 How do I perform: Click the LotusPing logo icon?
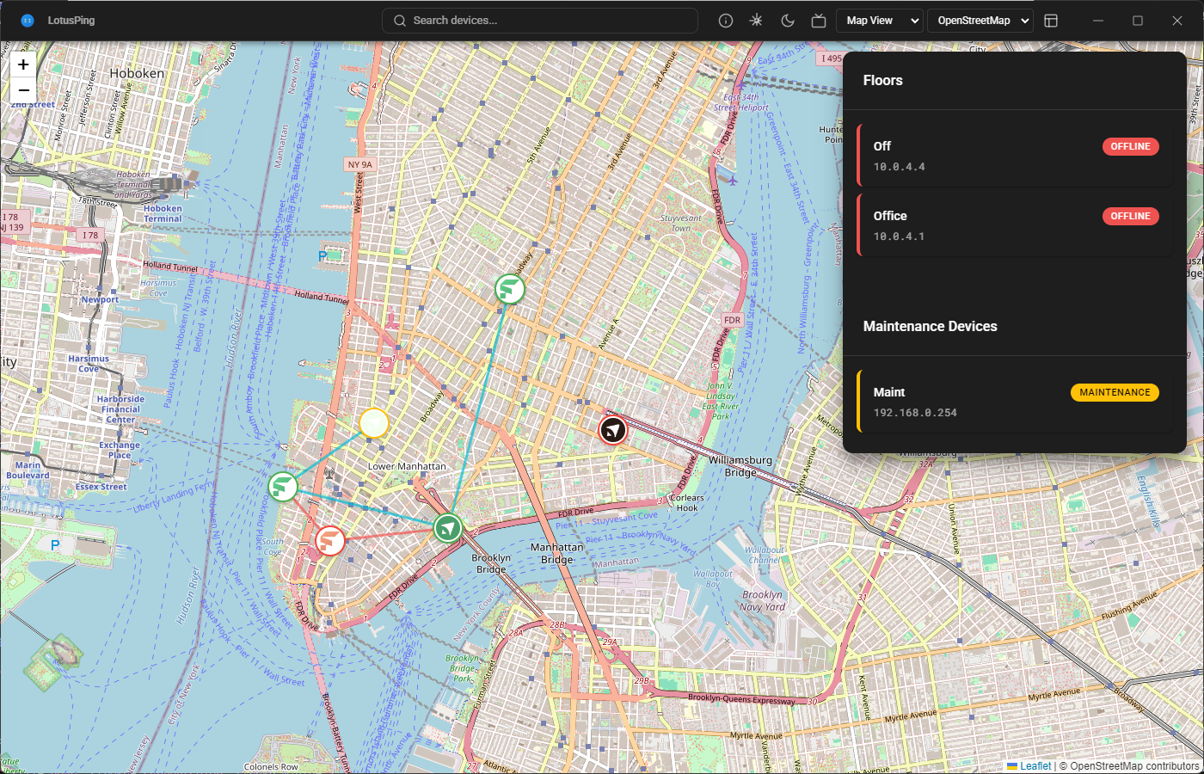click(x=26, y=20)
